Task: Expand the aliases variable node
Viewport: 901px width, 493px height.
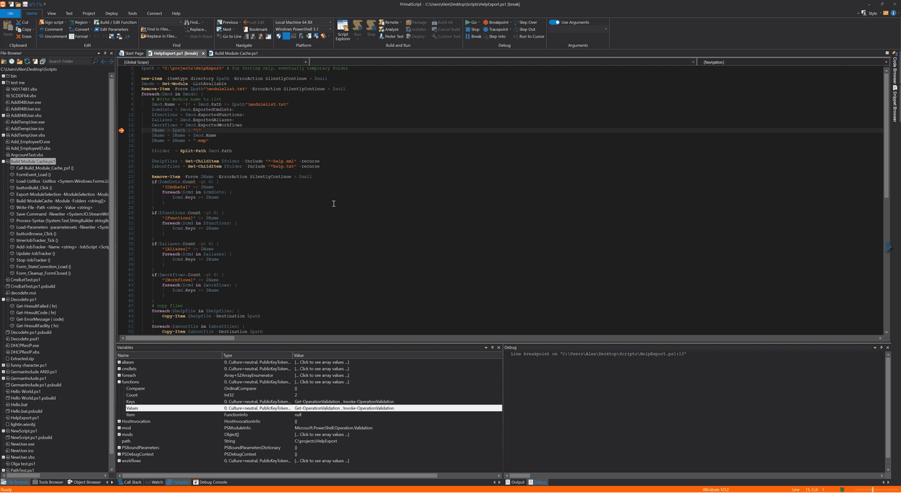Action: [x=120, y=362]
